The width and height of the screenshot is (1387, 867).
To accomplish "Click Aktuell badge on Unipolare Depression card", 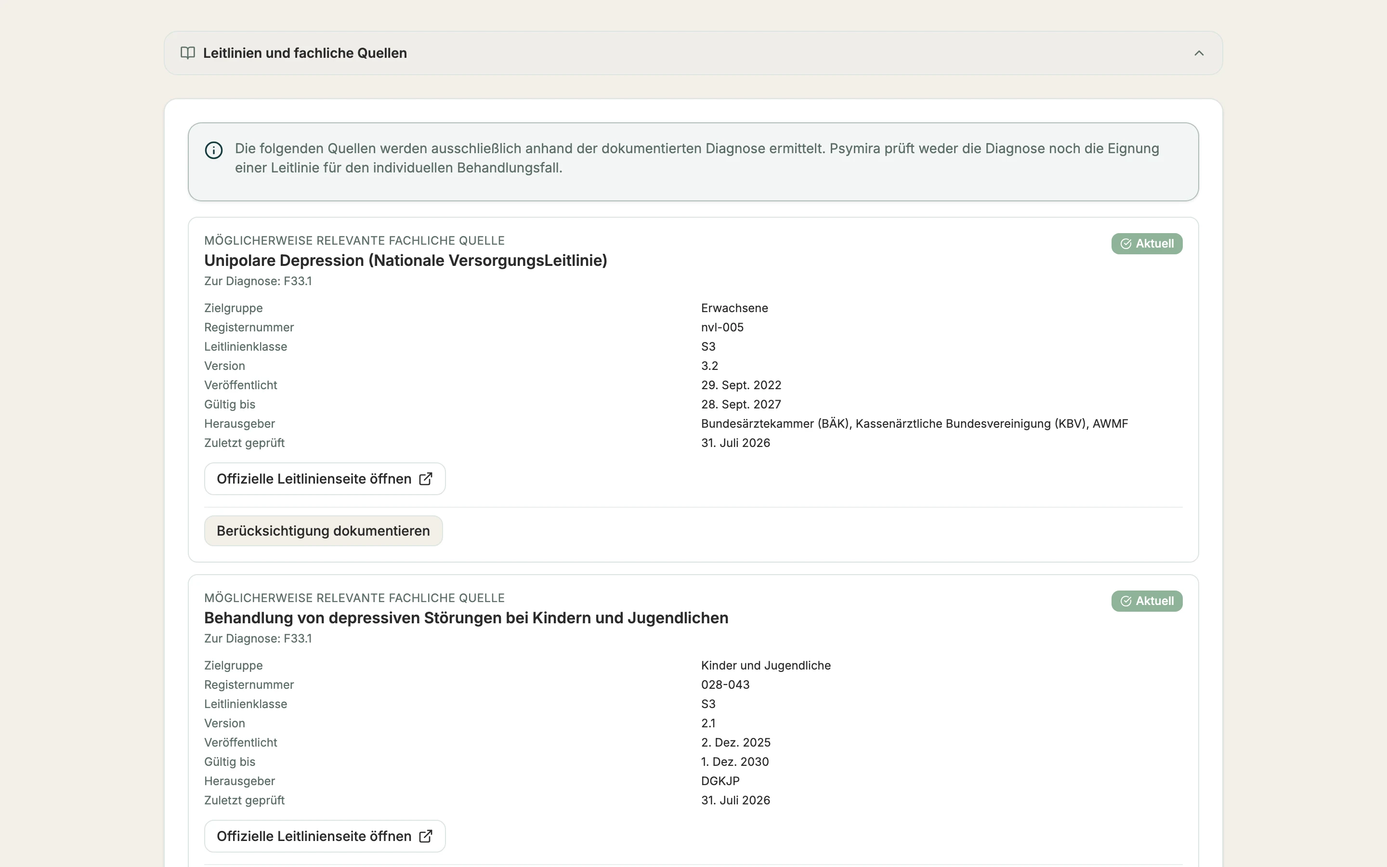I will (1146, 244).
